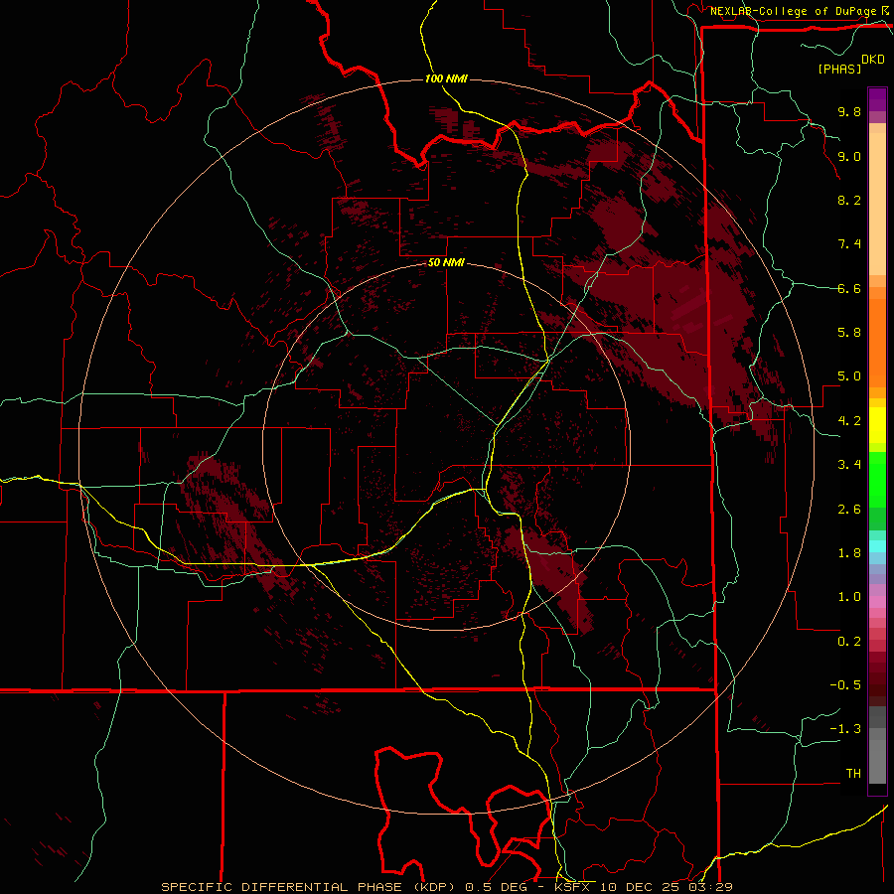The width and height of the screenshot is (894, 894).
Task: Click the 9.8 value on the color scale
Action: (849, 111)
